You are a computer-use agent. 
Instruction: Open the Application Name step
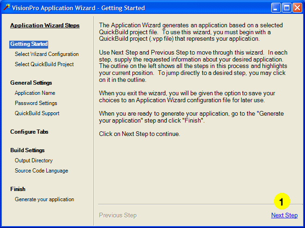pos(35,93)
